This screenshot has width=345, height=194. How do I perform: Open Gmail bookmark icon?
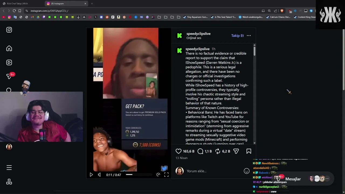tap(32, 17)
